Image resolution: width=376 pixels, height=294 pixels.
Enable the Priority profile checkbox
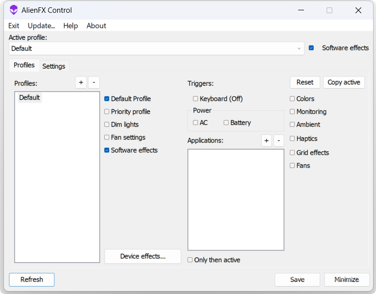tap(107, 112)
